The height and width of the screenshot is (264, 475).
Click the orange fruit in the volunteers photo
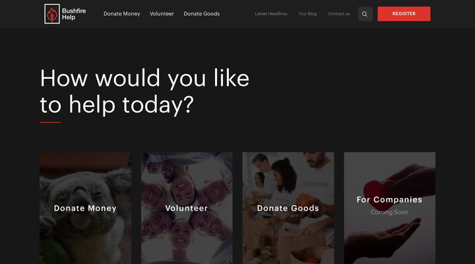[305, 203]
